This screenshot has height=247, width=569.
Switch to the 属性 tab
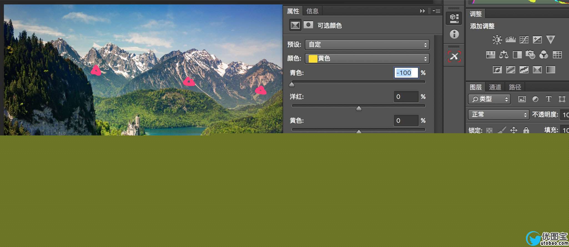(x=293, y=11)
